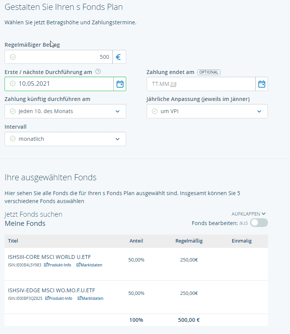Click the Anteil column header
The height and width of the screenshot is (334, 290).
(136, 241)
